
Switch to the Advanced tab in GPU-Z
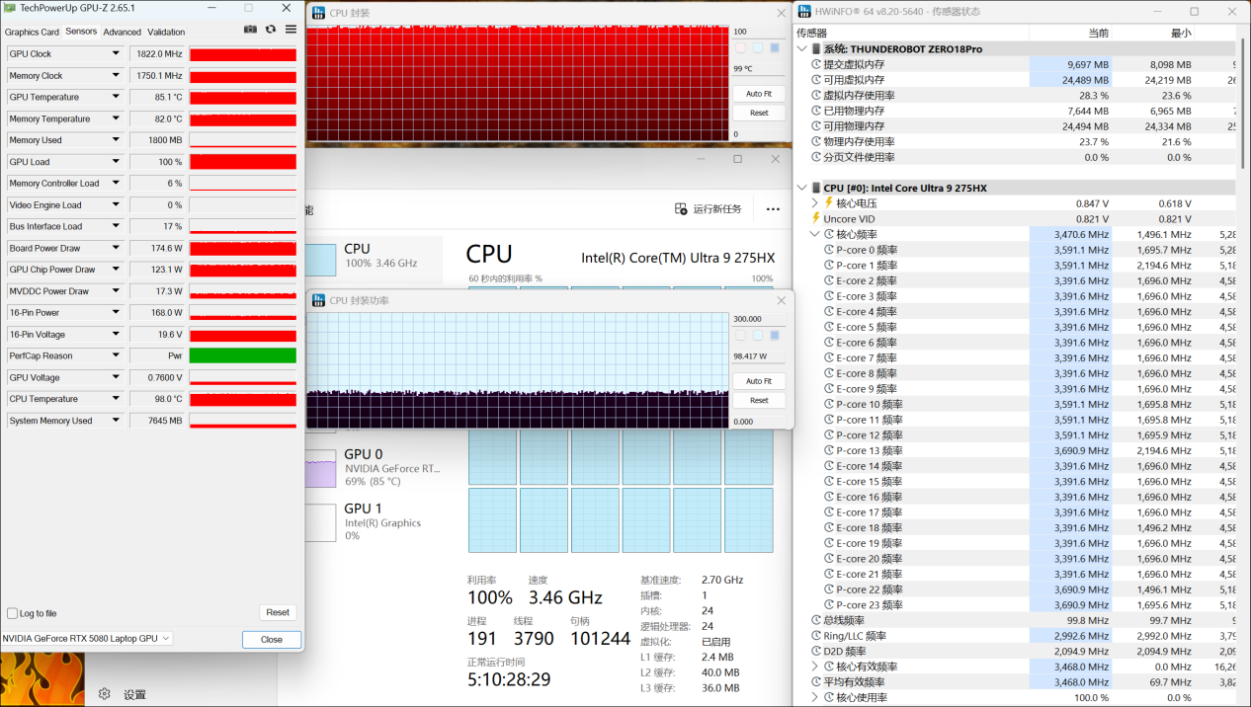(123, 32)
